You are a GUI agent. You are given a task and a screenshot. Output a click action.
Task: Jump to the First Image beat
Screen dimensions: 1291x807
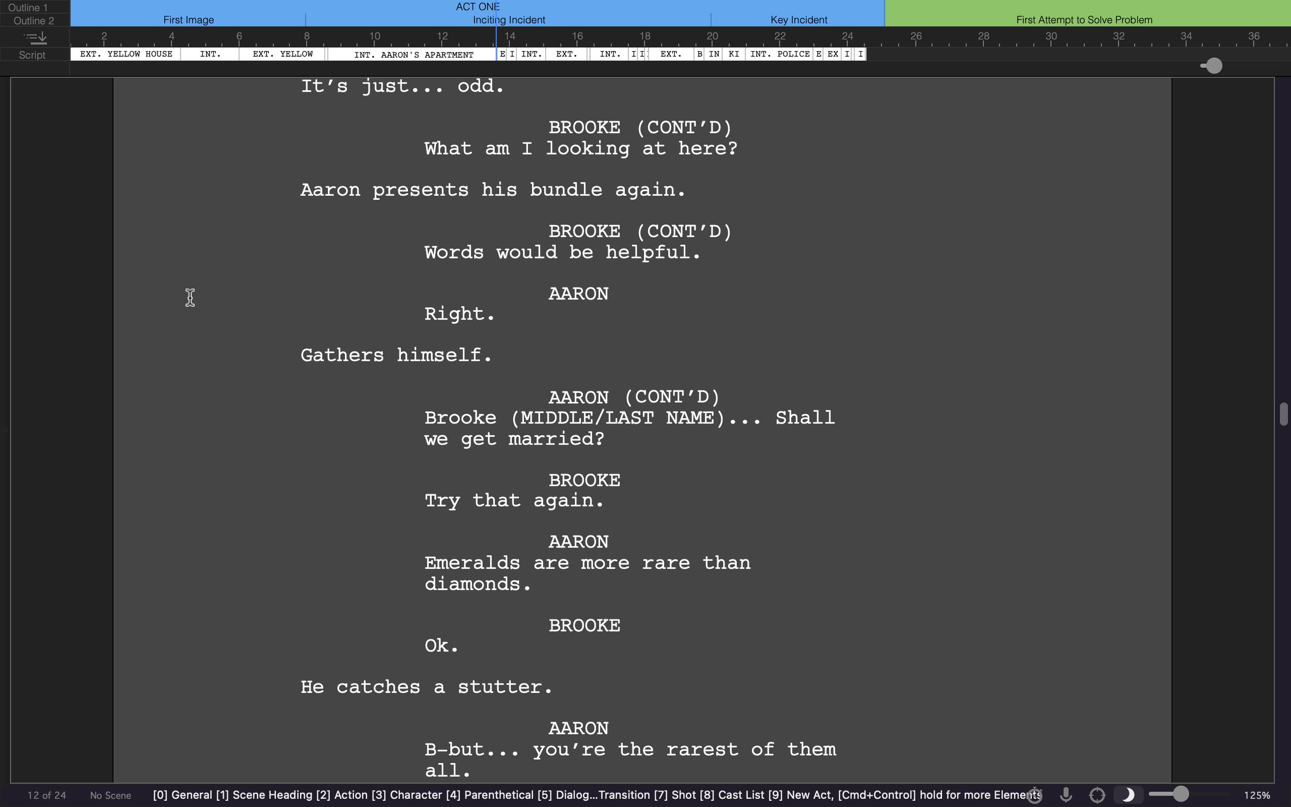tap(188, 20)
